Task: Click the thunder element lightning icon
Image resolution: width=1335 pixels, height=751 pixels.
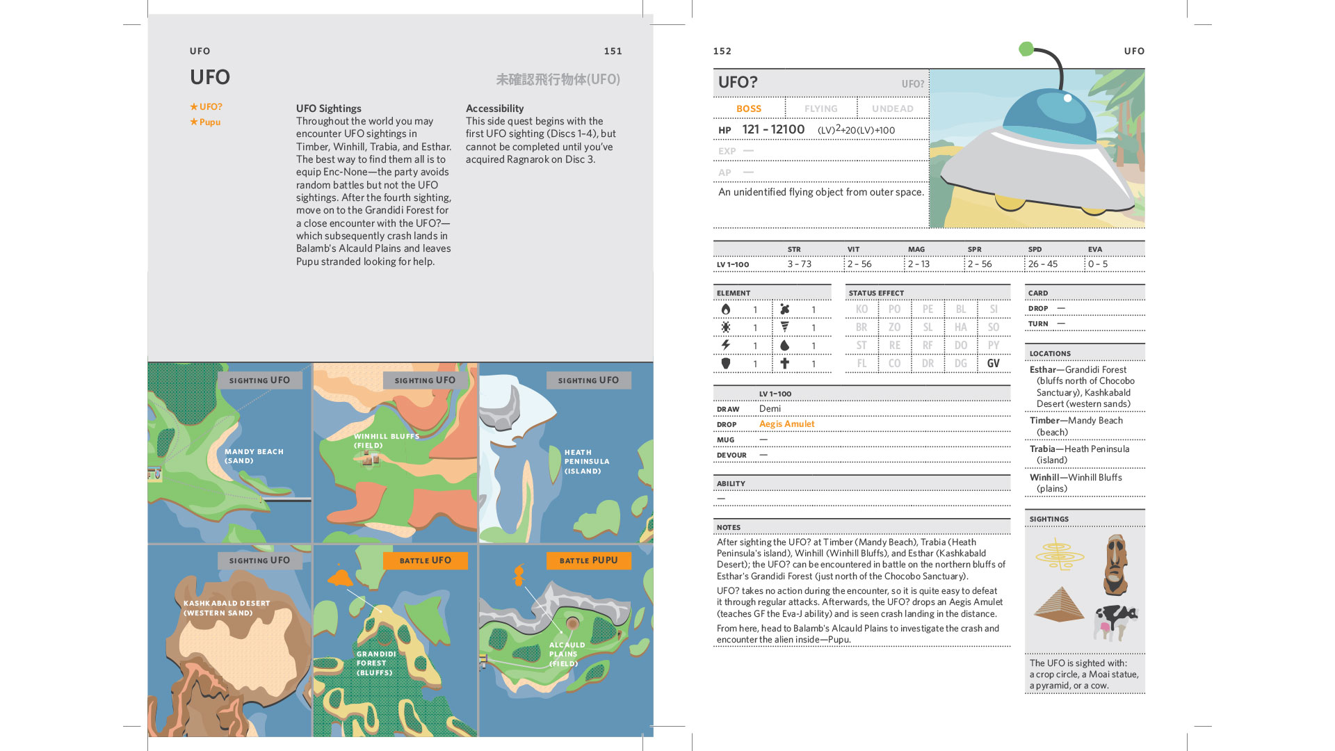Action: [x=726, y=345]
